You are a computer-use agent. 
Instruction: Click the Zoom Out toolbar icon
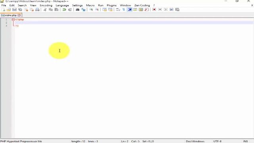click(97, 10)
